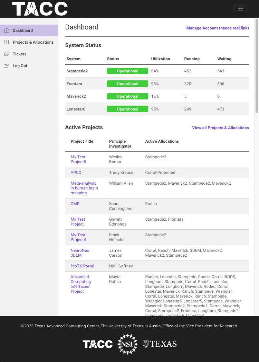Click the Lonestar6 system name
259x362 pixels.
[x=76, y=109]
